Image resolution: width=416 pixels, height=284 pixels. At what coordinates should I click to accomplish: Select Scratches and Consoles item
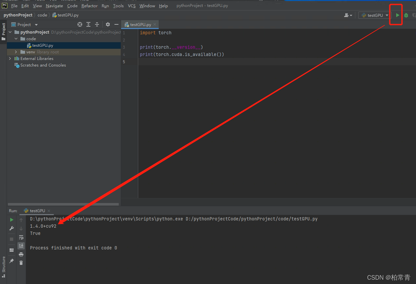pos(43,65)
